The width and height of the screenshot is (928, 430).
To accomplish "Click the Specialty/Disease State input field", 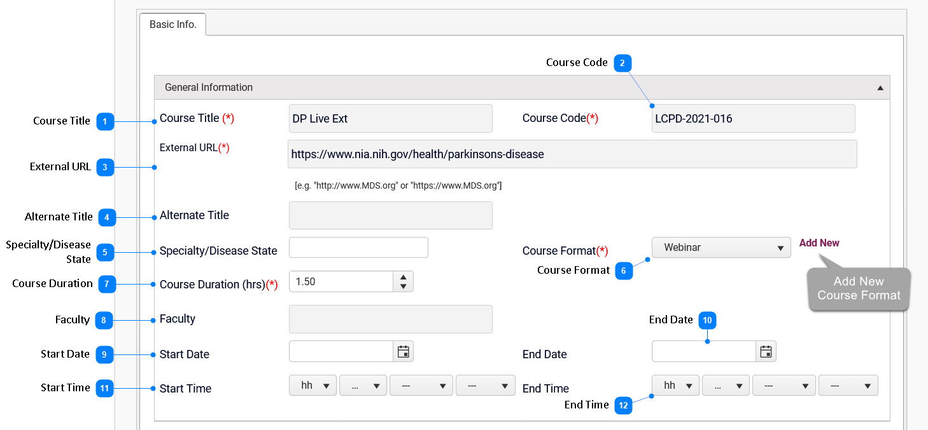I will click(x=358, y=248).
